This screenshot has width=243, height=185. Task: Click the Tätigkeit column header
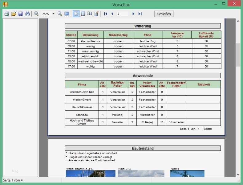[x=204, y=84]
